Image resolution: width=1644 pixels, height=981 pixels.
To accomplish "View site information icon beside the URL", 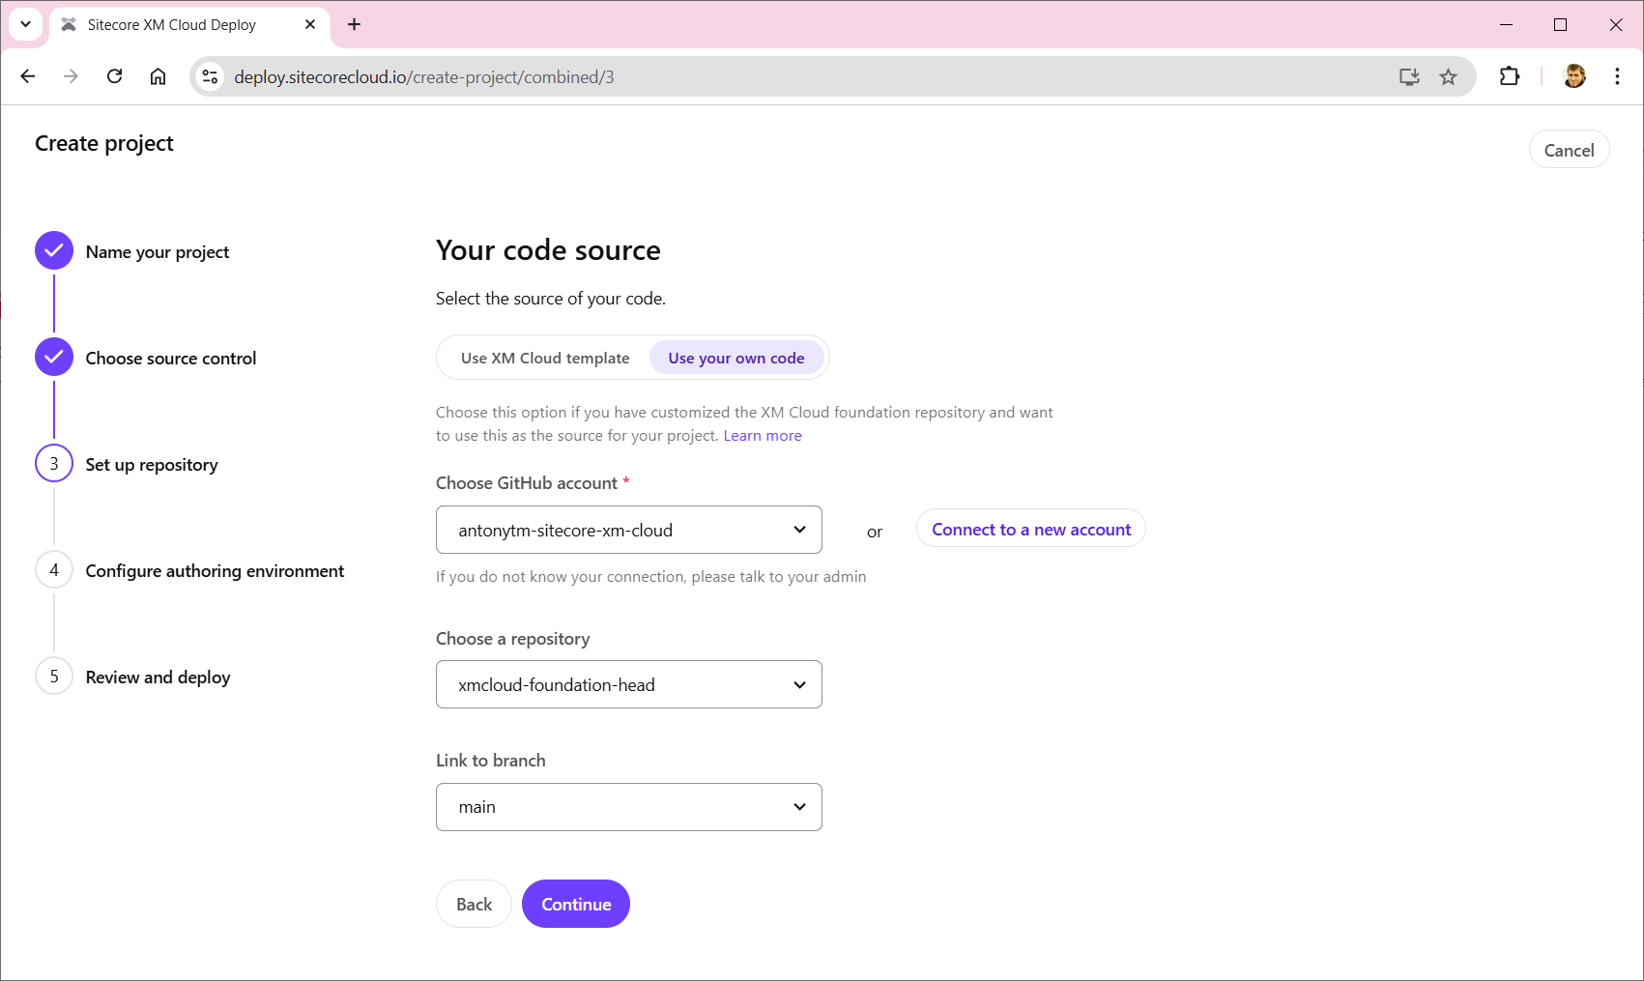I will 210,77.
